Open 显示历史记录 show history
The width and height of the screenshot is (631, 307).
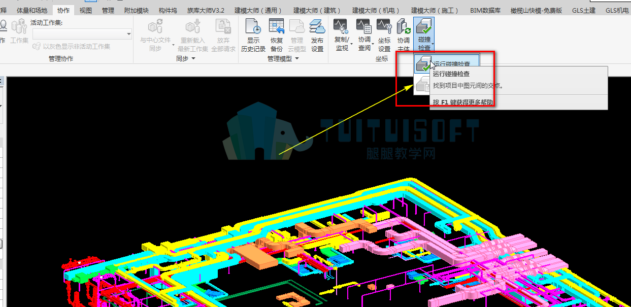tap(253, 35)
